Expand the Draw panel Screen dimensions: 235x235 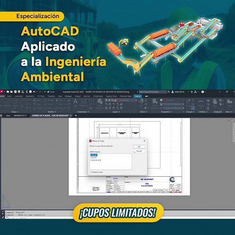click(14, 112)
